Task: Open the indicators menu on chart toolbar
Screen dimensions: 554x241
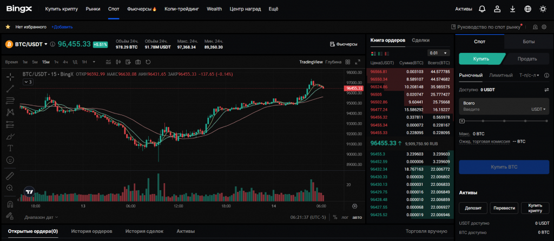Action: pyautogui.click(x=108, y=62)
